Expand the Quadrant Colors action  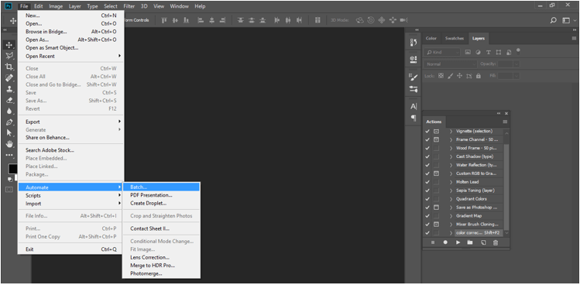coord(451,199)
